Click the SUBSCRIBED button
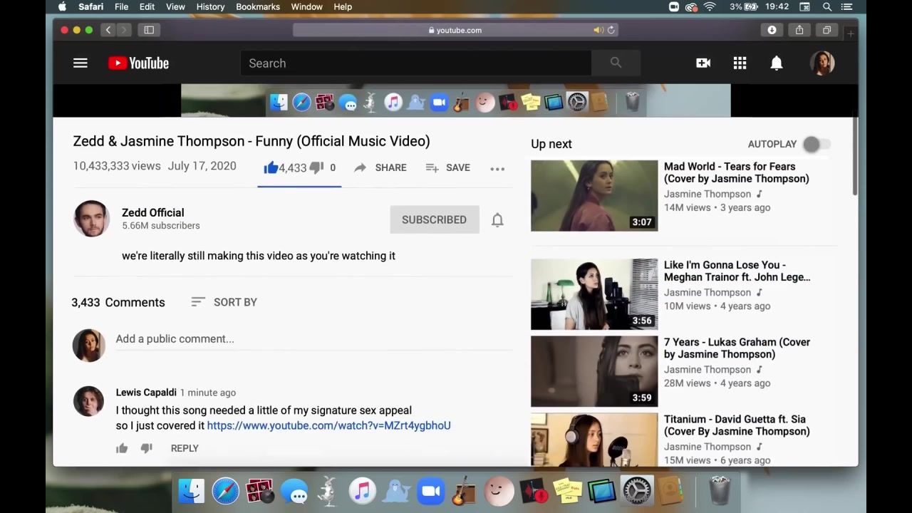This screenshot has width=912, height=513. [434, 219]
